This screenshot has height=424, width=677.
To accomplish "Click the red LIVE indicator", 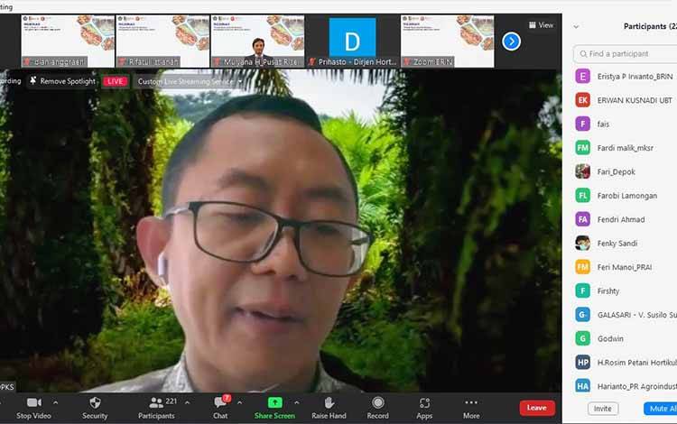I will coord(115,81).
